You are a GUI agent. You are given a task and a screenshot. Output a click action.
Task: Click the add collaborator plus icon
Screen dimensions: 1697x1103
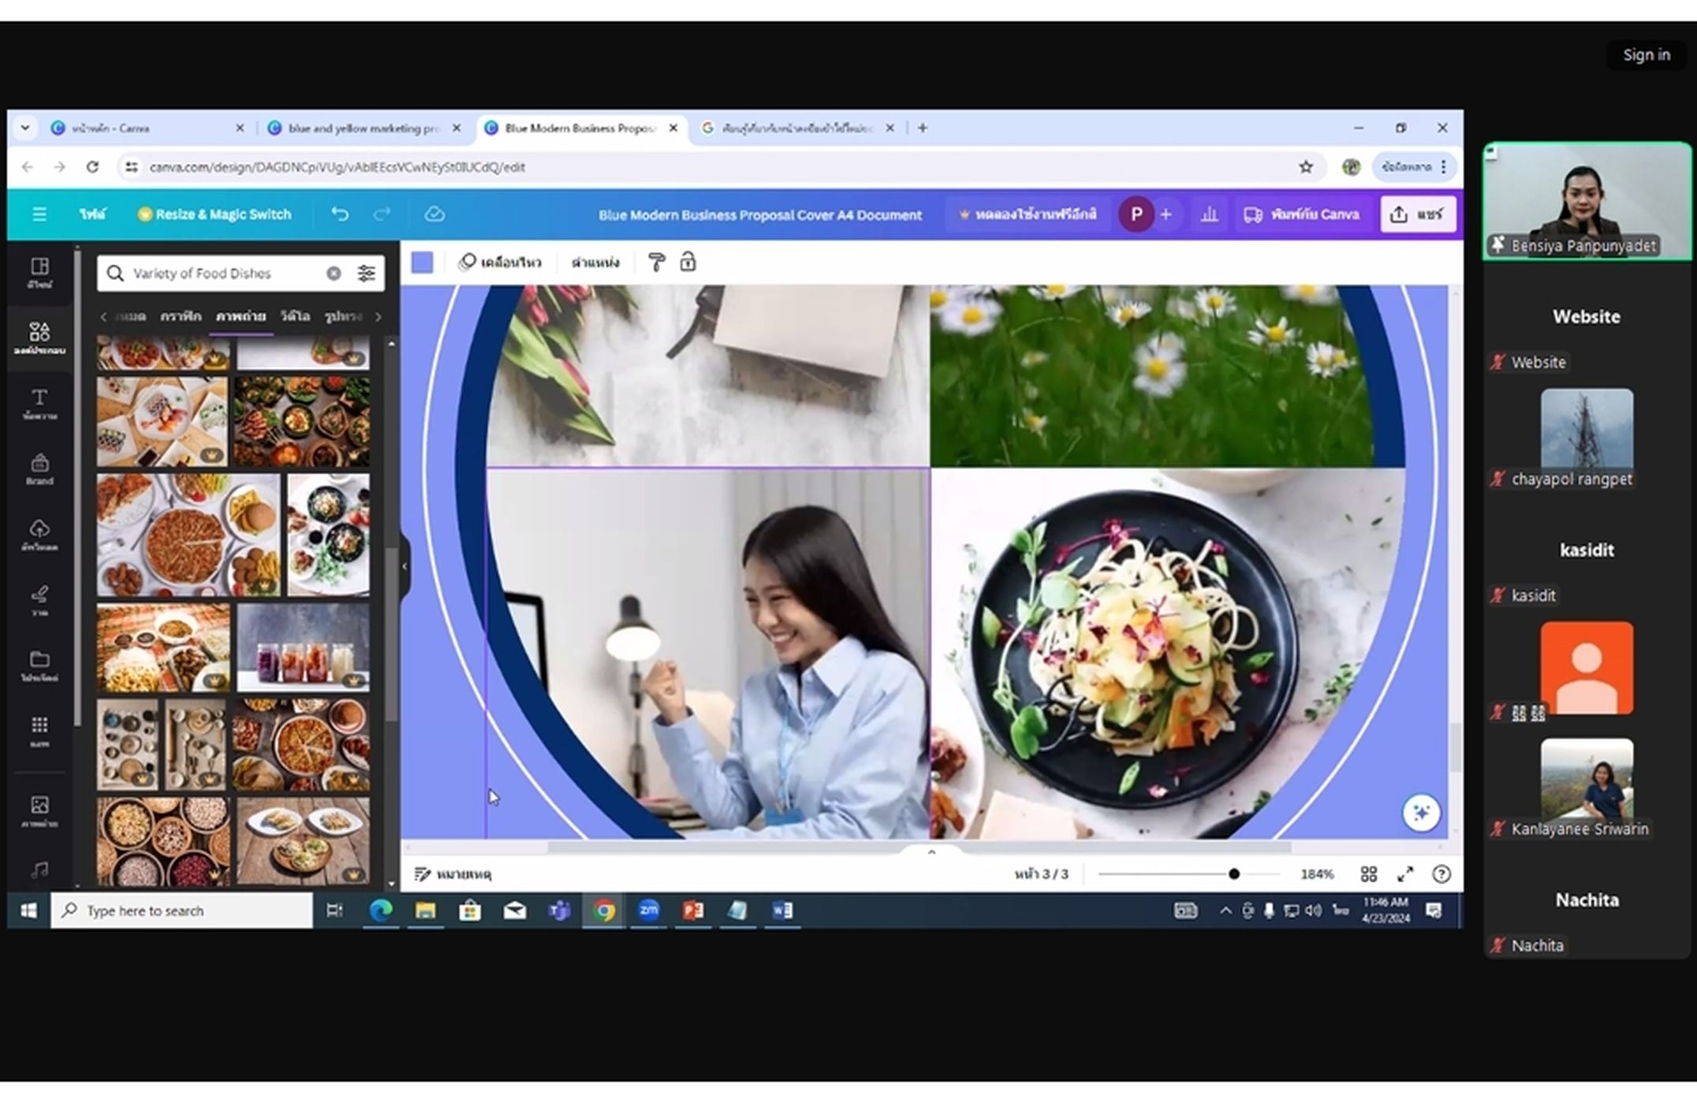tap(1166, 214)
